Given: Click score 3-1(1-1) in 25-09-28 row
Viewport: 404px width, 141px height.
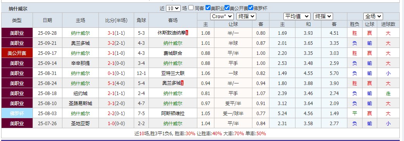Looking at the screenshot, I should point(116,33).
